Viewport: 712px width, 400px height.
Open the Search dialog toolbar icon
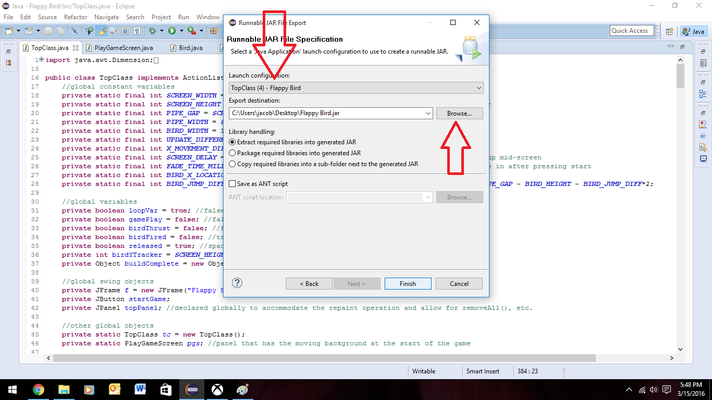click(75, 31)
